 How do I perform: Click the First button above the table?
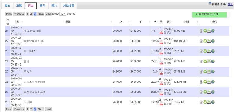tap(9, 14)
